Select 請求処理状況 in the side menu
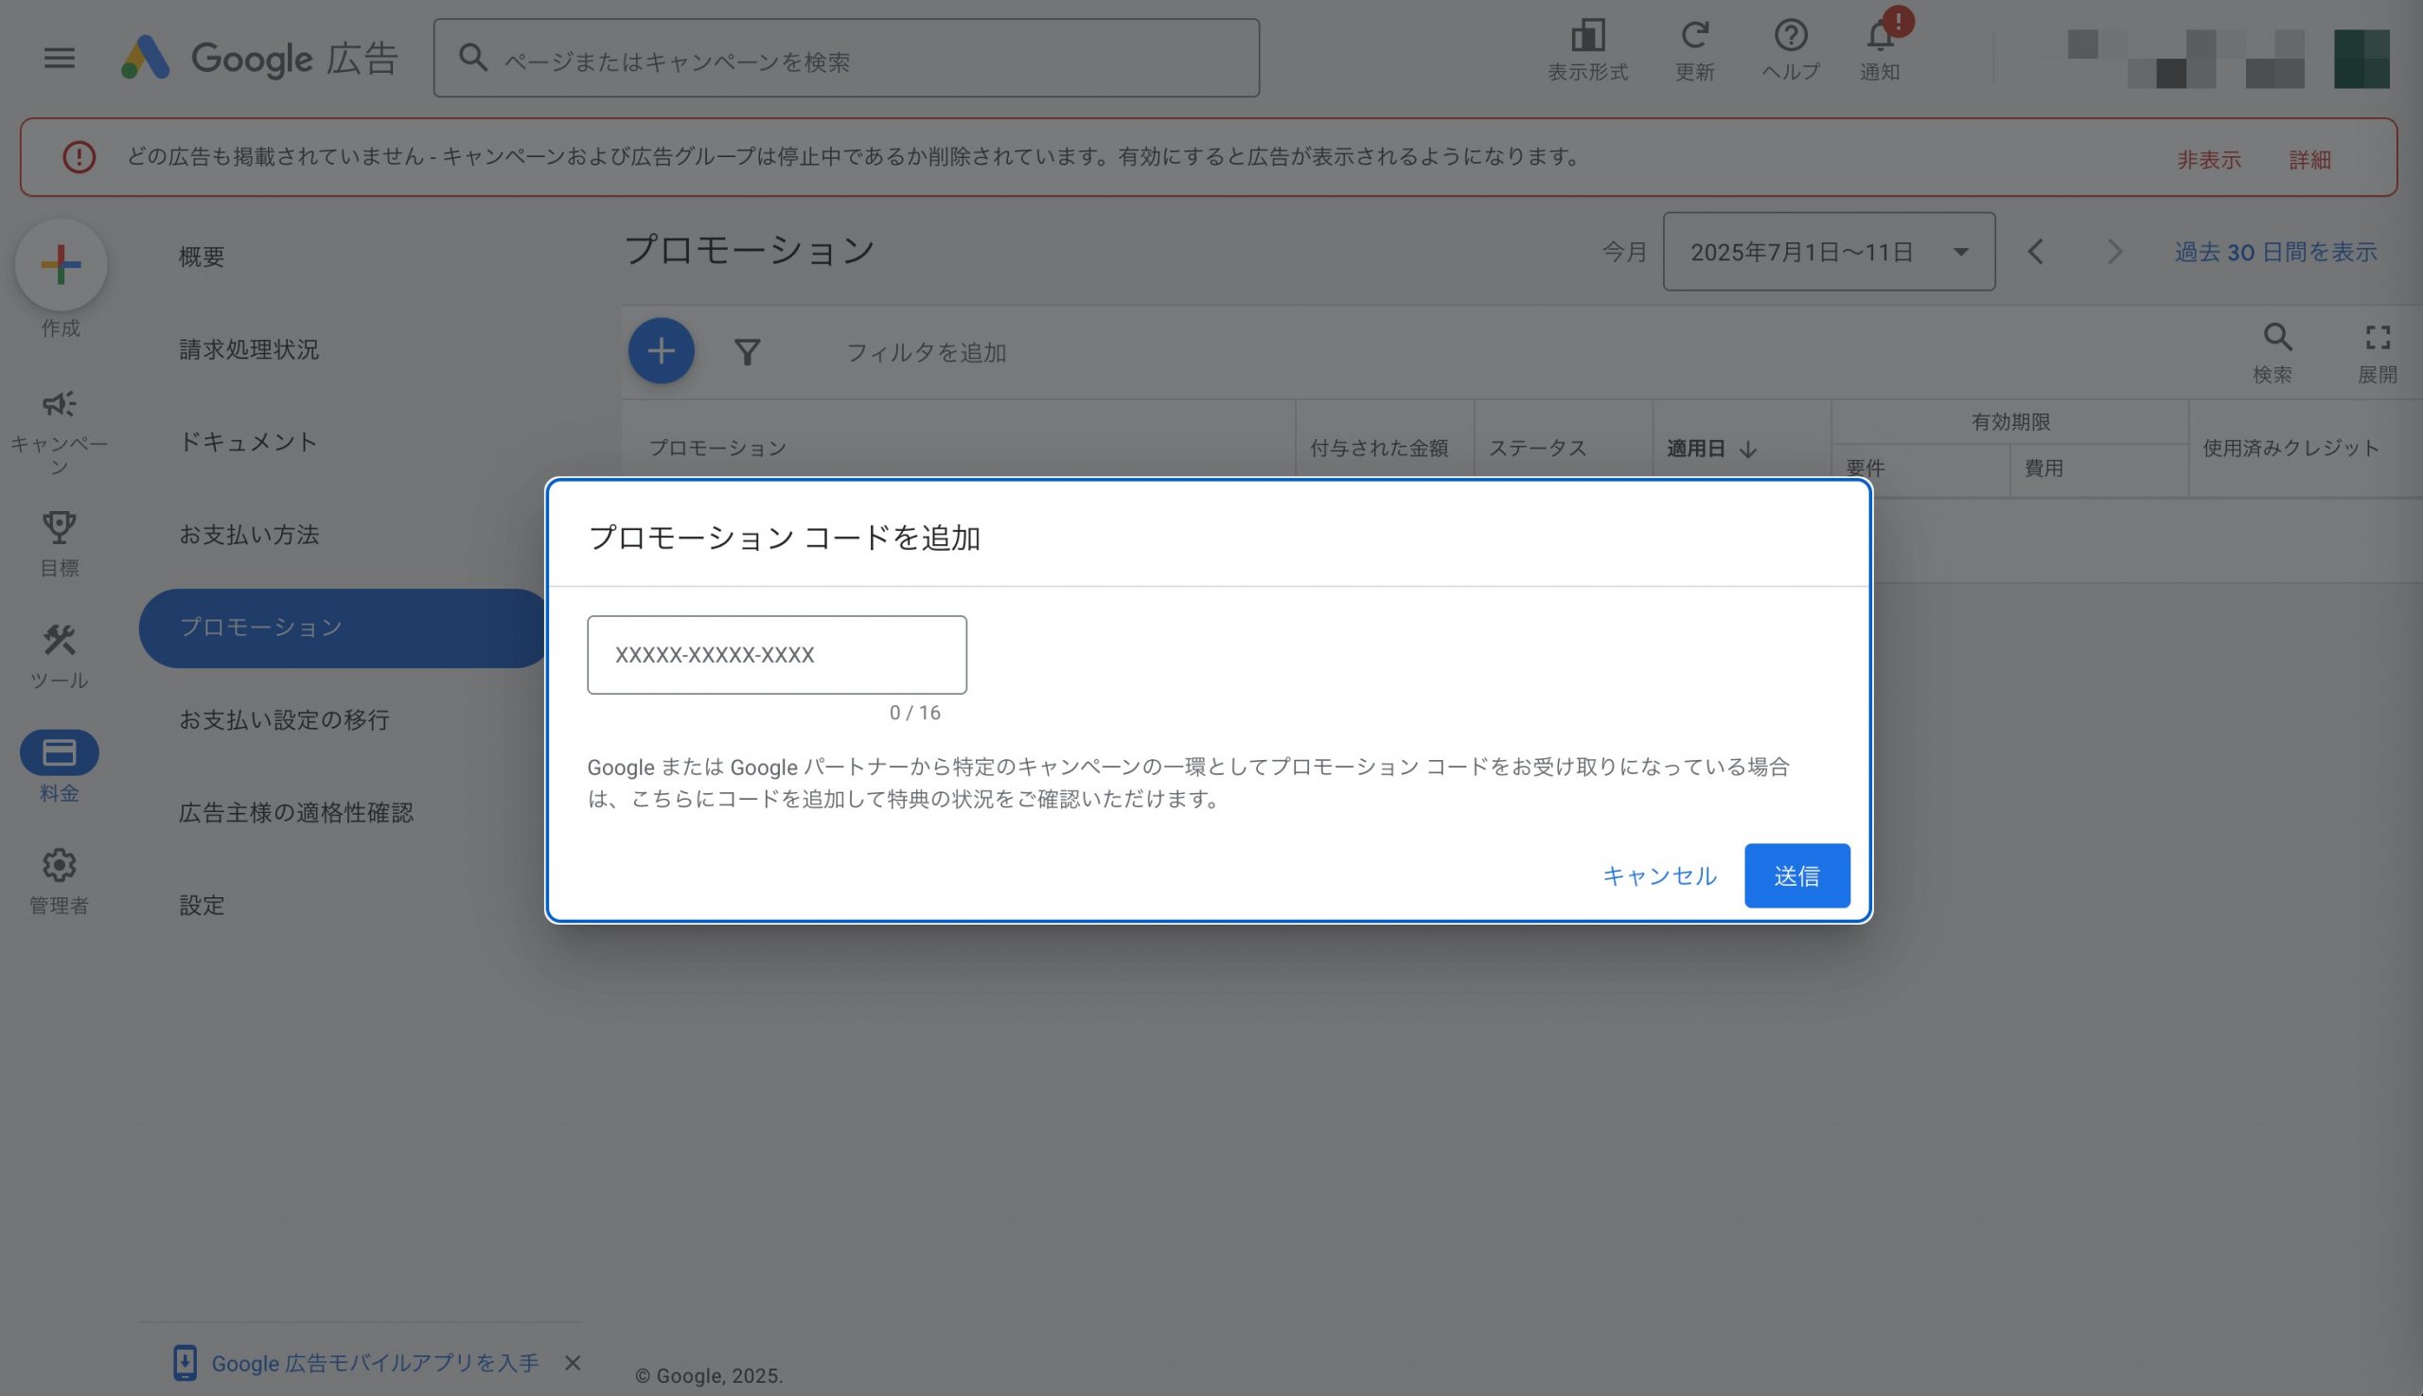Viewport: 2423px width, 1396px height. point(248,349)
